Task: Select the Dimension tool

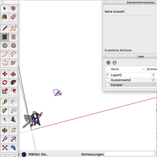Action: pyautogui.click(x=13, y=102)
